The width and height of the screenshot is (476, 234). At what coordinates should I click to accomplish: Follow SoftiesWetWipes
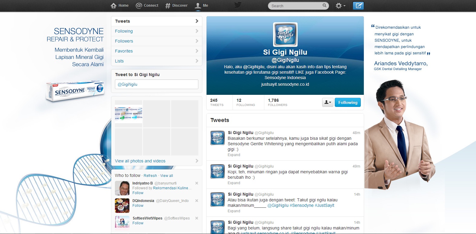point(138,223)
